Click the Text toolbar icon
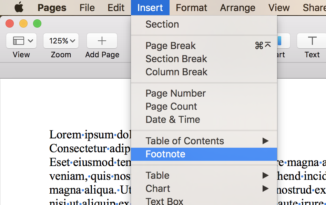 312,41
